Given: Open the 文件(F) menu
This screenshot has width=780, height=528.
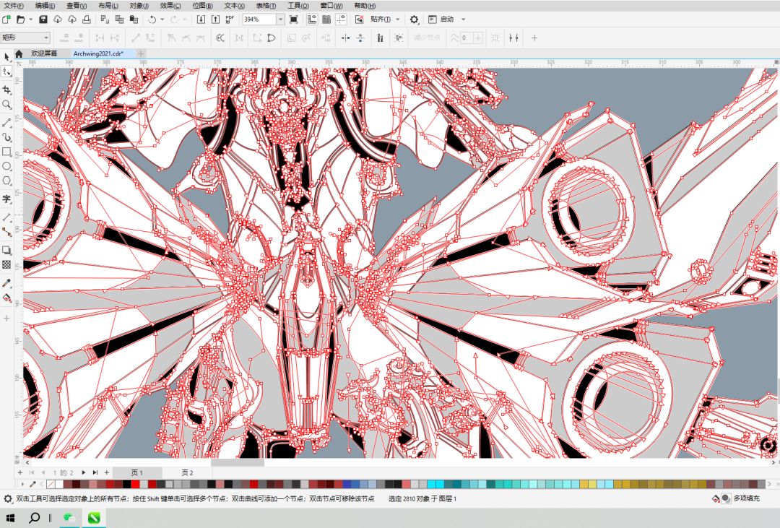Looking at the screenshot, I should 14,6.
